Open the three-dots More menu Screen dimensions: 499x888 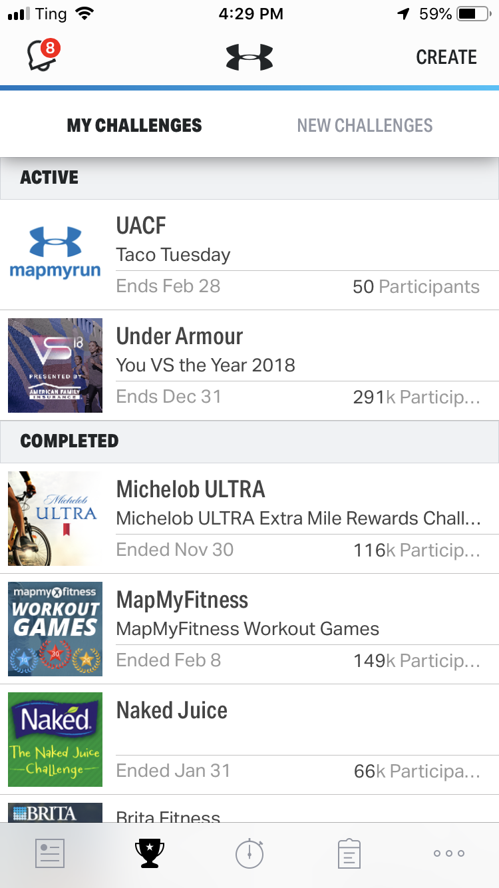point(449,853)
